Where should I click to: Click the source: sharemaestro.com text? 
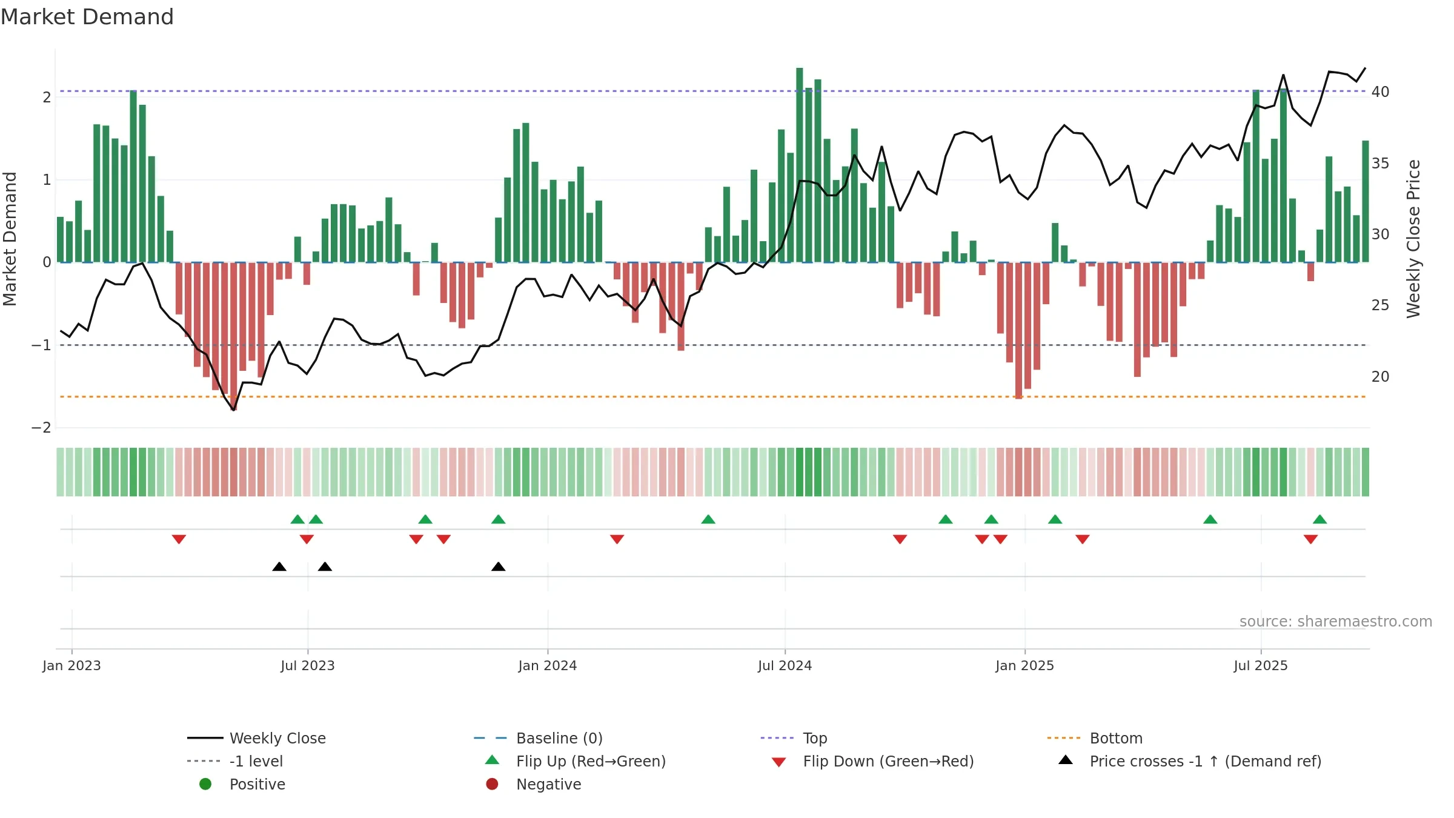pyautogui.click(x=1336, y=622)
